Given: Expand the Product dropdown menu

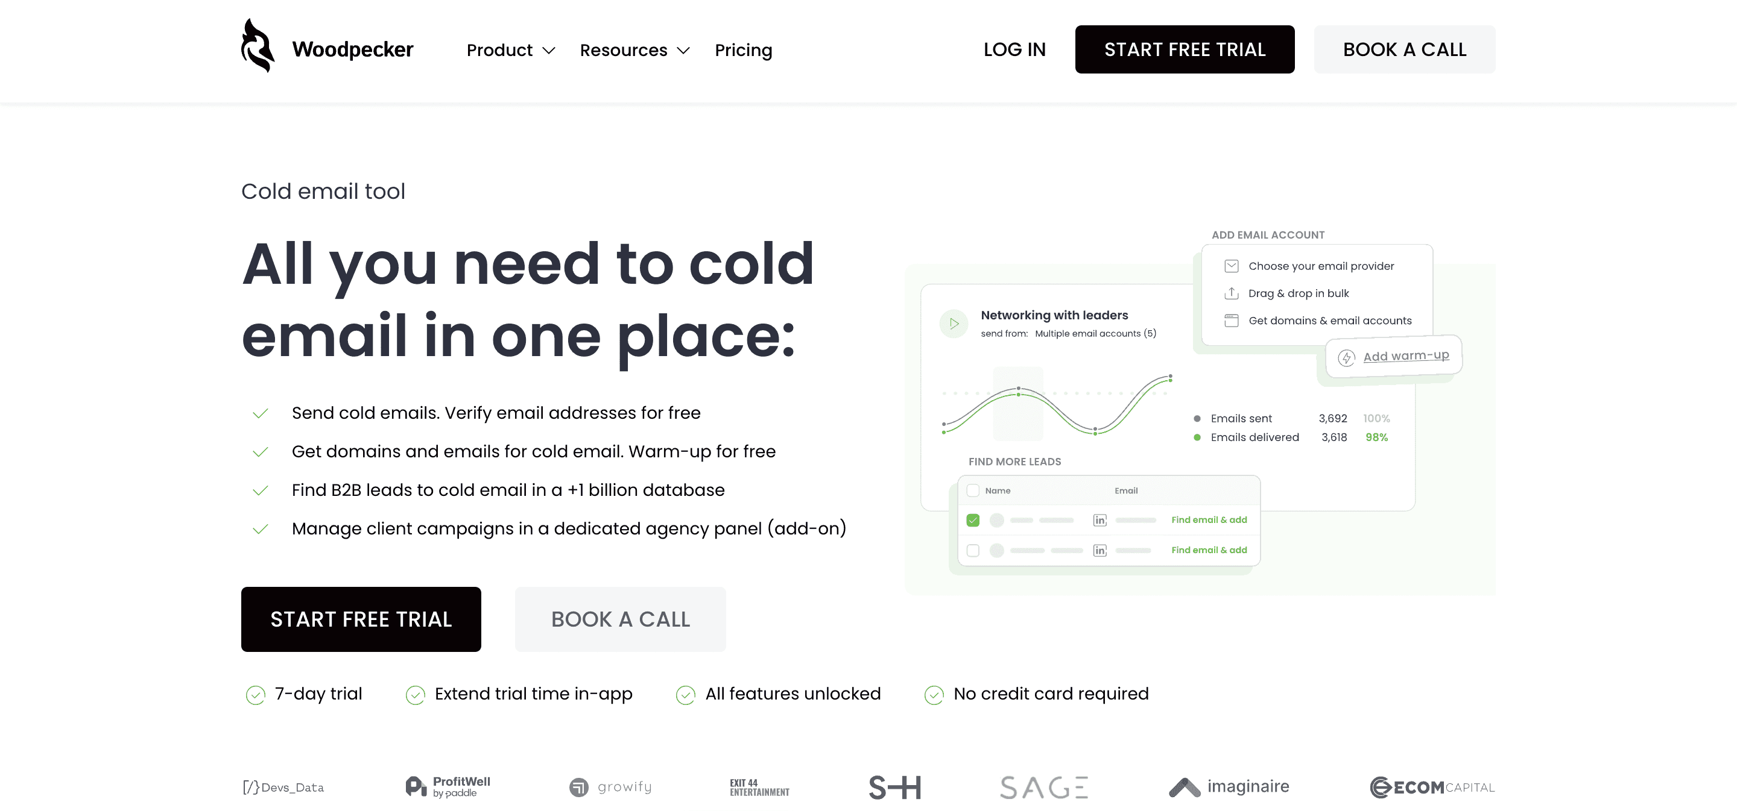Looking at the screenshot, I should click(x=511, y=50).
